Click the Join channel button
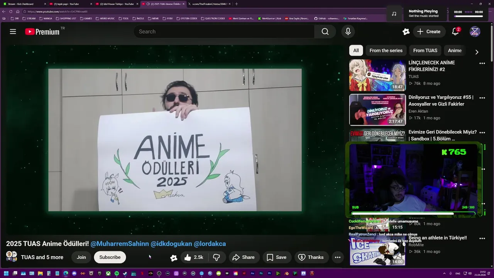The height and width of the screenshot is (278, 494). tap(81, 257)
